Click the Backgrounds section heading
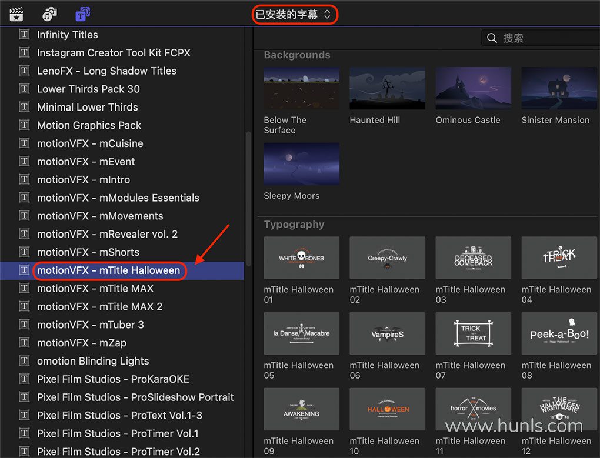600x458 pixels. pyautogui.click(x=297, y=55)
